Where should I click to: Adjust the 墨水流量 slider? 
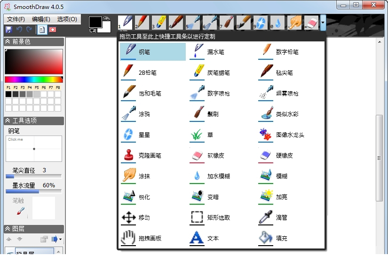pos(34,192)
